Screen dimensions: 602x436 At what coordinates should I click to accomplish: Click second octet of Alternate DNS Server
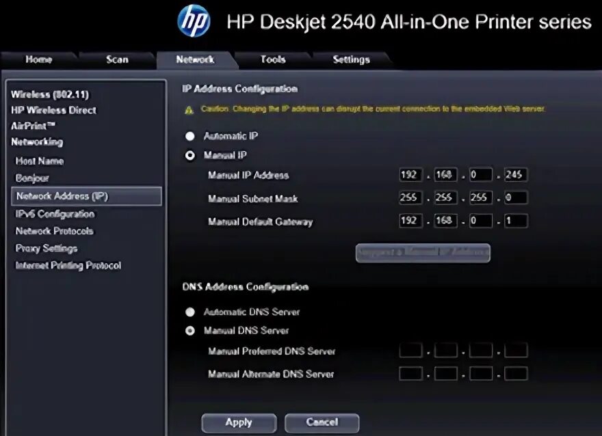(x=445, y=374)
